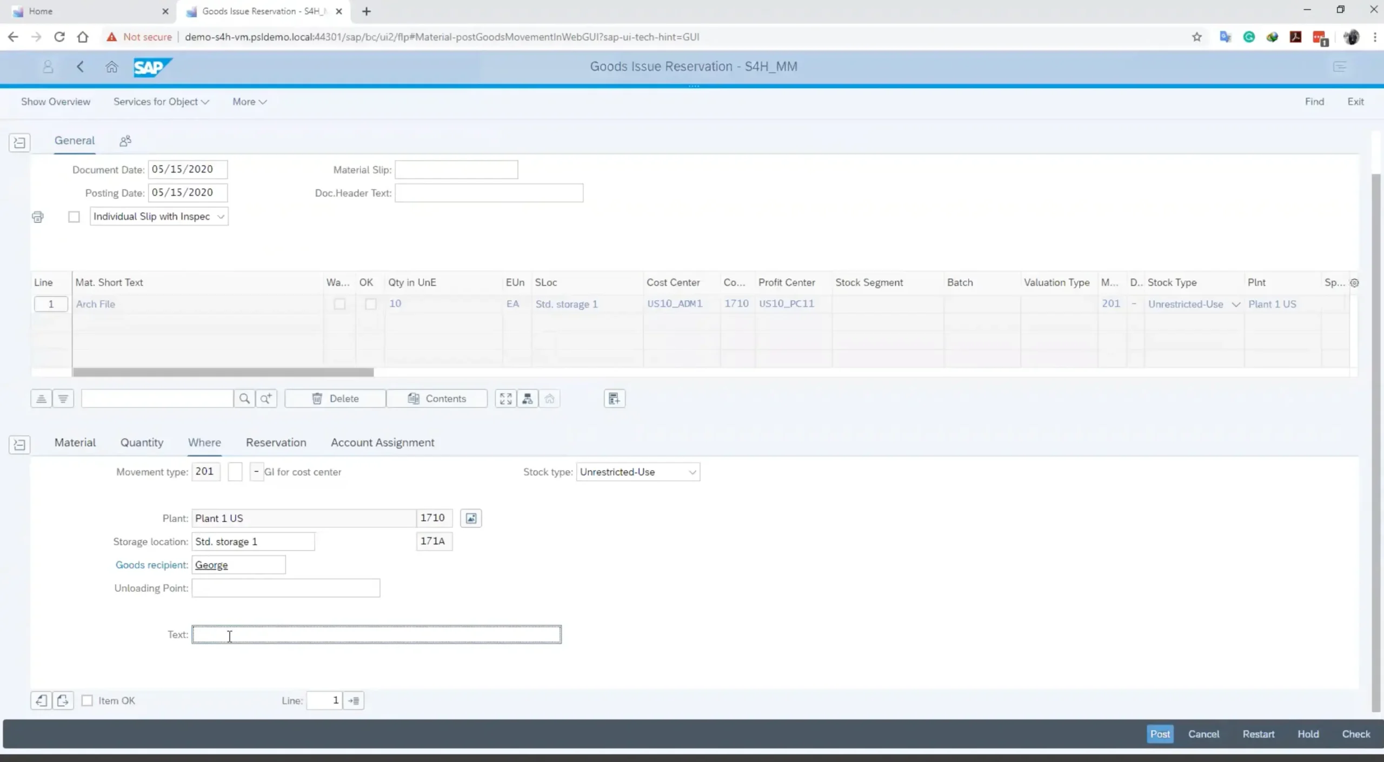Open the Fiori header menu icon
Screen dimensions: 1384x762
click(x=1340, y=67)
